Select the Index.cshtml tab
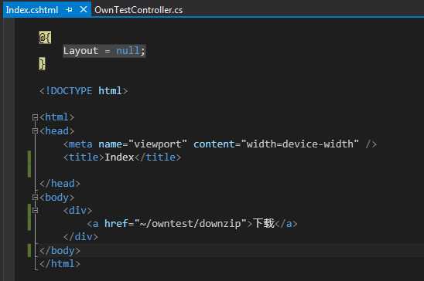 pos(32,10)
